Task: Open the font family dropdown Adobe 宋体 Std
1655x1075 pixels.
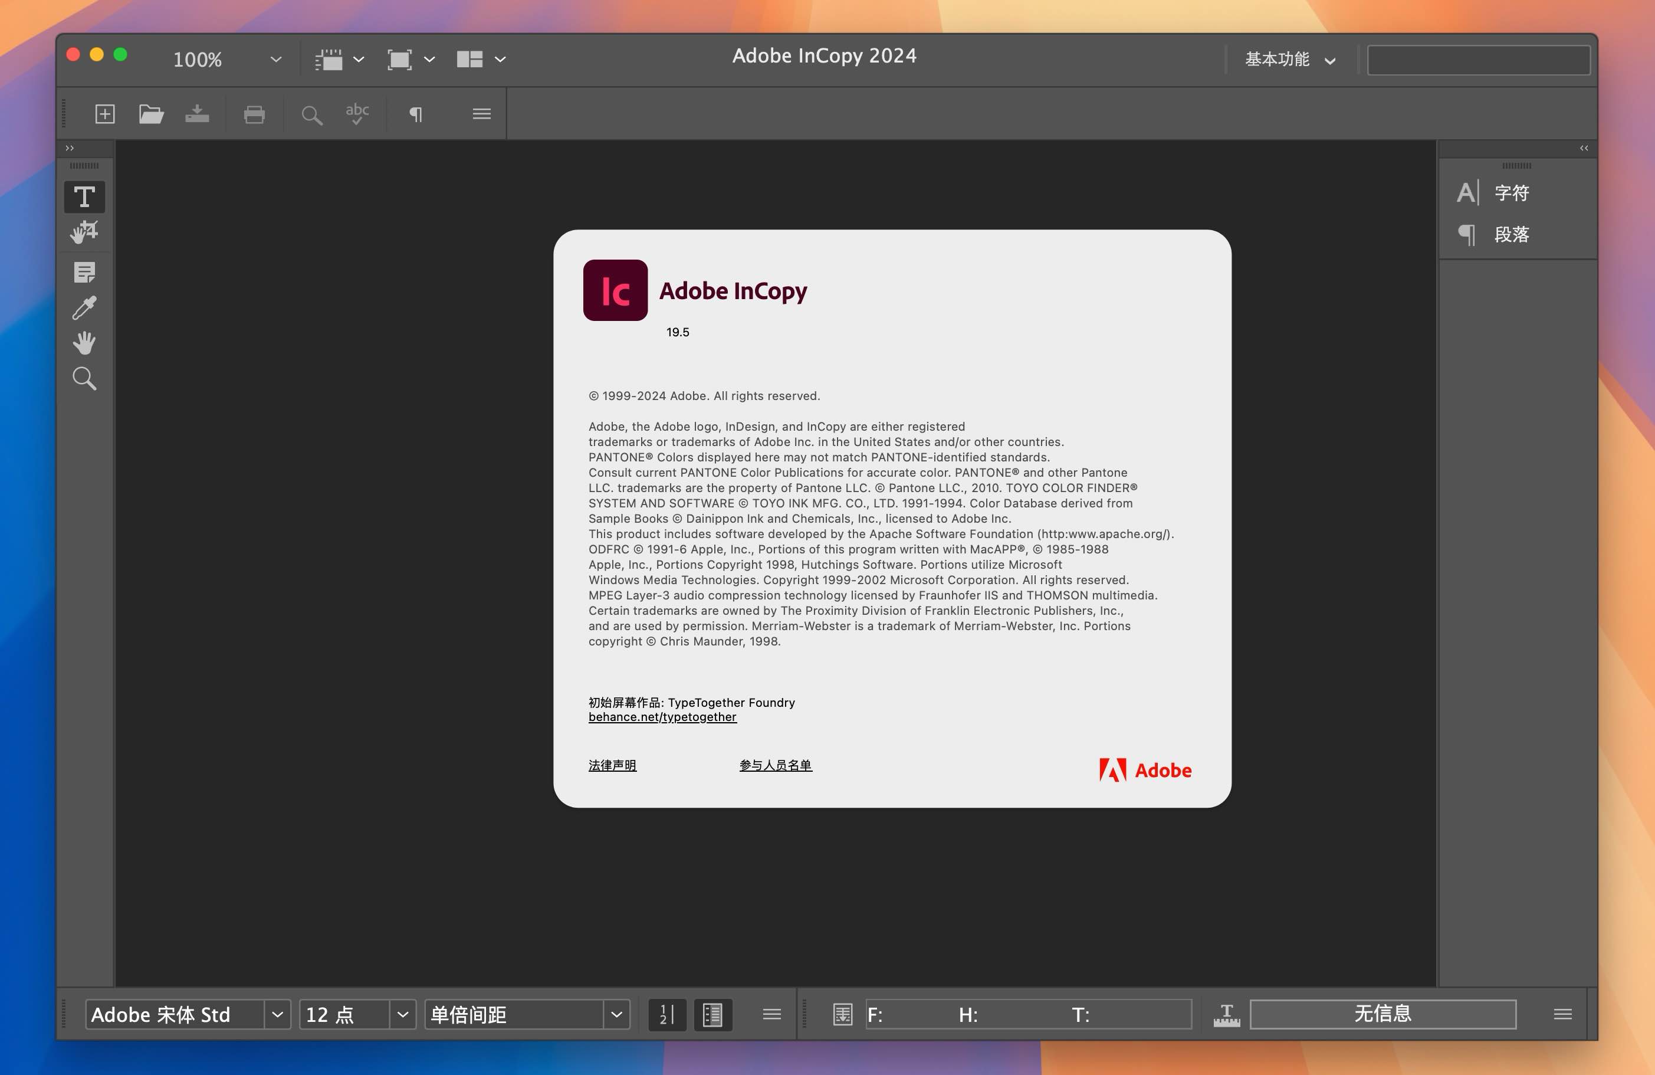Action: [277, 1014]
